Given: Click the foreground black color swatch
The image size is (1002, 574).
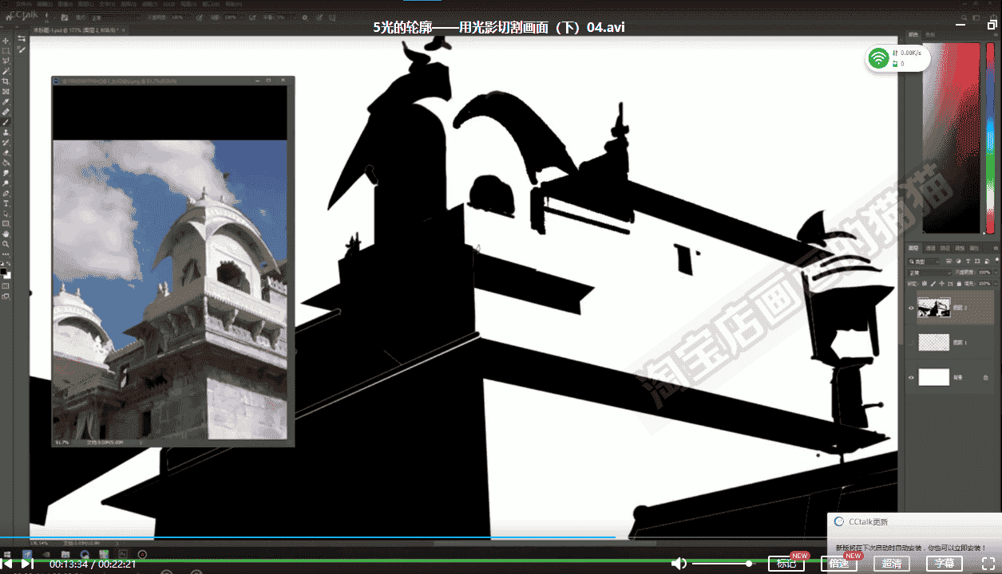Looking at the screenshot, I should coord(5,270).
